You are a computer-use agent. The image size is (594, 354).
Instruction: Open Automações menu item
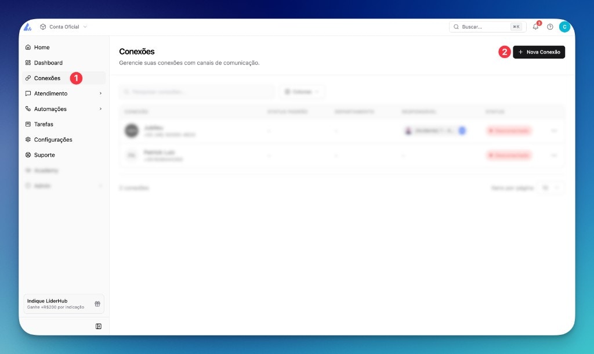point(64,109)
